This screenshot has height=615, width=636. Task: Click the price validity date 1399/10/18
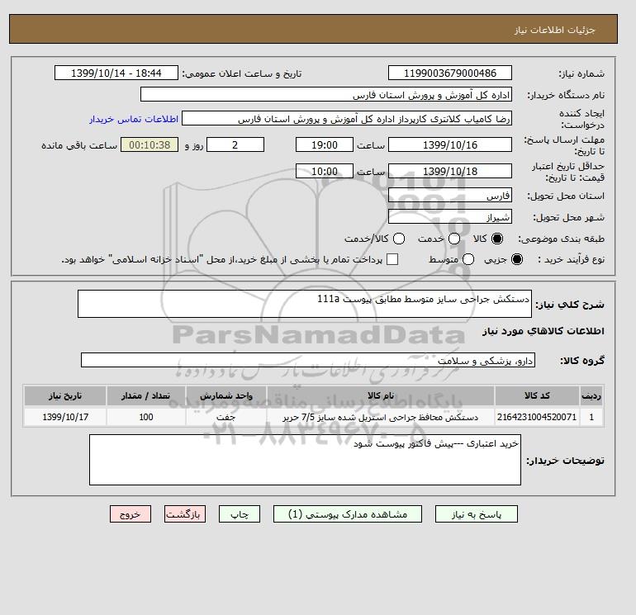pos(450,171)
